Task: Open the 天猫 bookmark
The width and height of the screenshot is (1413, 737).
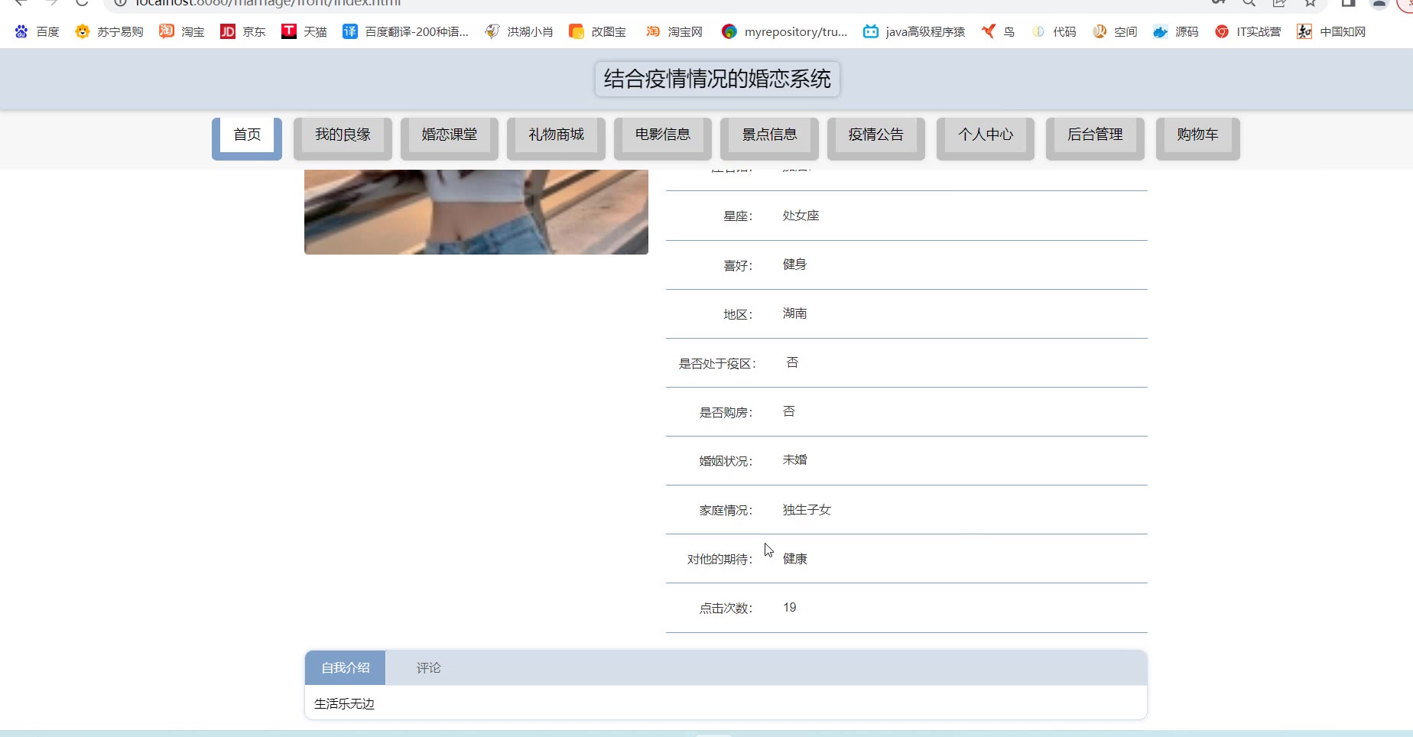Action: (x=304, y=31)
